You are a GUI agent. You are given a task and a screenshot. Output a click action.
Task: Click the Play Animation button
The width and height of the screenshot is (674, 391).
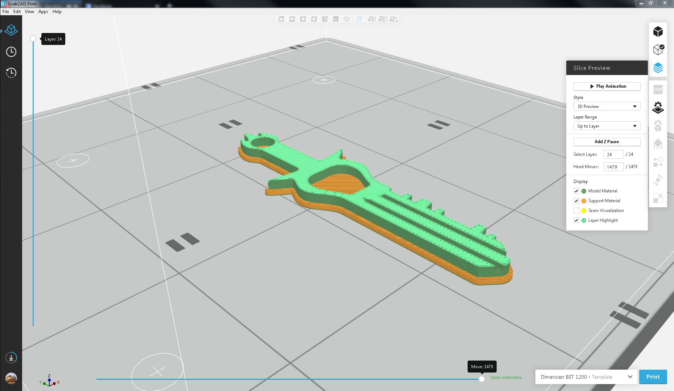(x=607, y=86)
